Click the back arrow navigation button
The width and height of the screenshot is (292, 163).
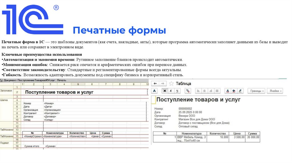pos(155,84)
